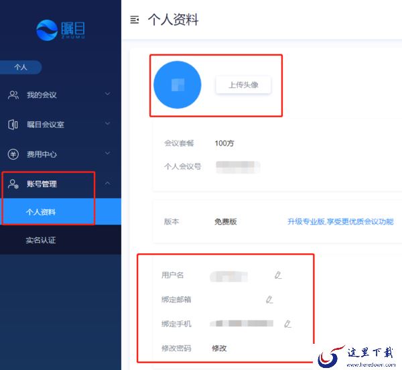This screenshot has height=370, width=402.
Task: Click the 瞩目会议室 room icon
Action: [x=13, y=125]
